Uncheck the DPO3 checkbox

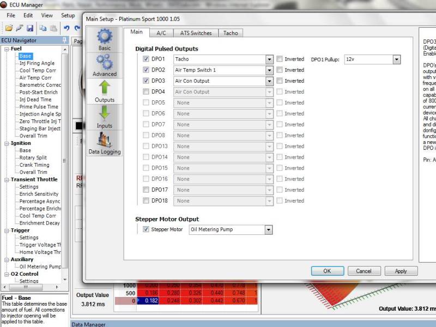146,81
